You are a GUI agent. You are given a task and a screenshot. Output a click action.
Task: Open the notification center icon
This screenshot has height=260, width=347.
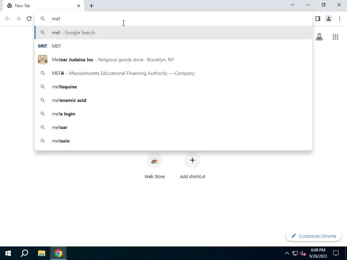tap(336, 253)
